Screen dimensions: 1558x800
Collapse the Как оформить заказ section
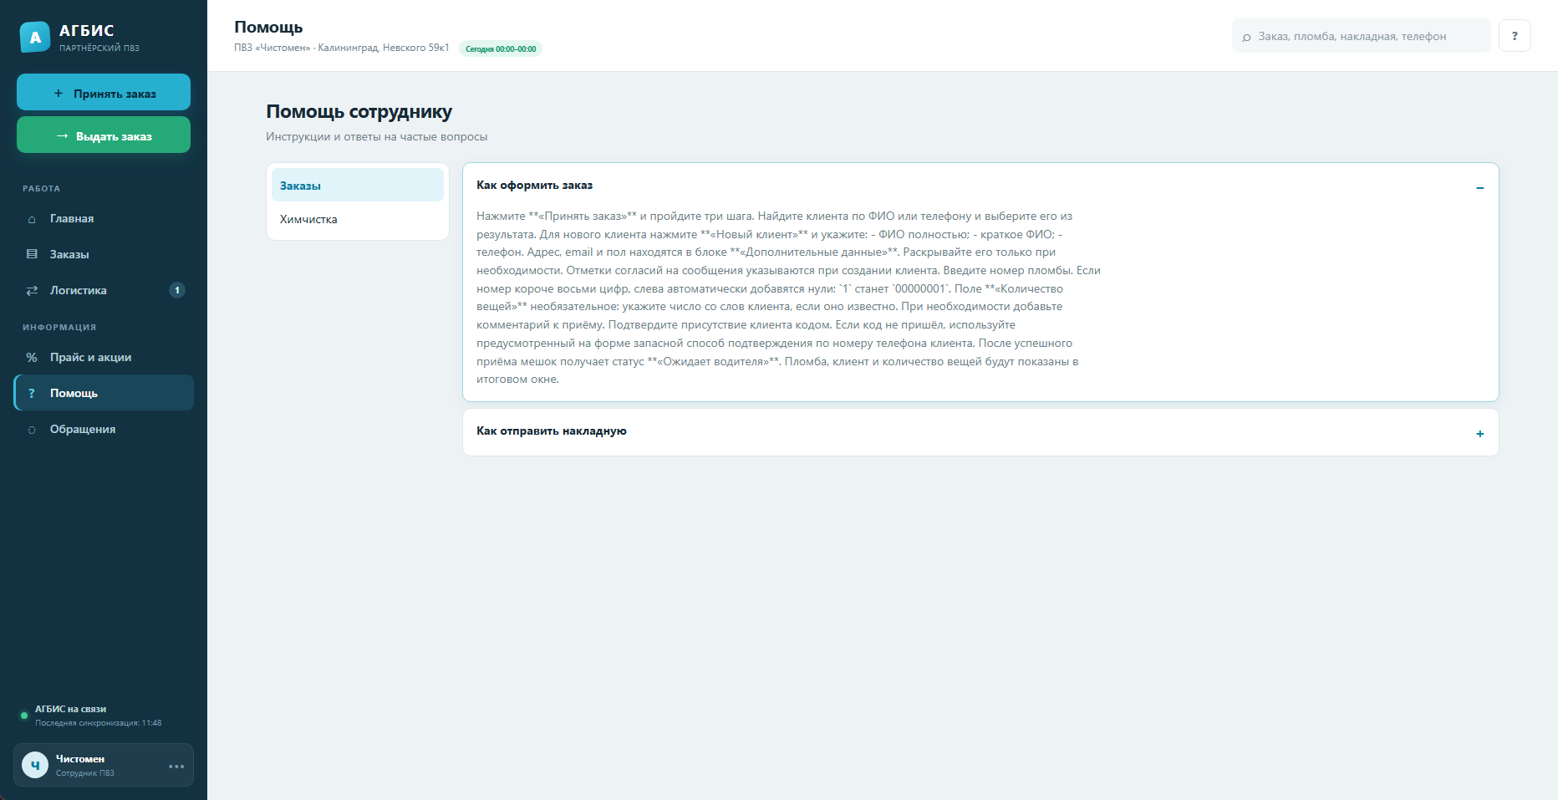click(1479, 187)
